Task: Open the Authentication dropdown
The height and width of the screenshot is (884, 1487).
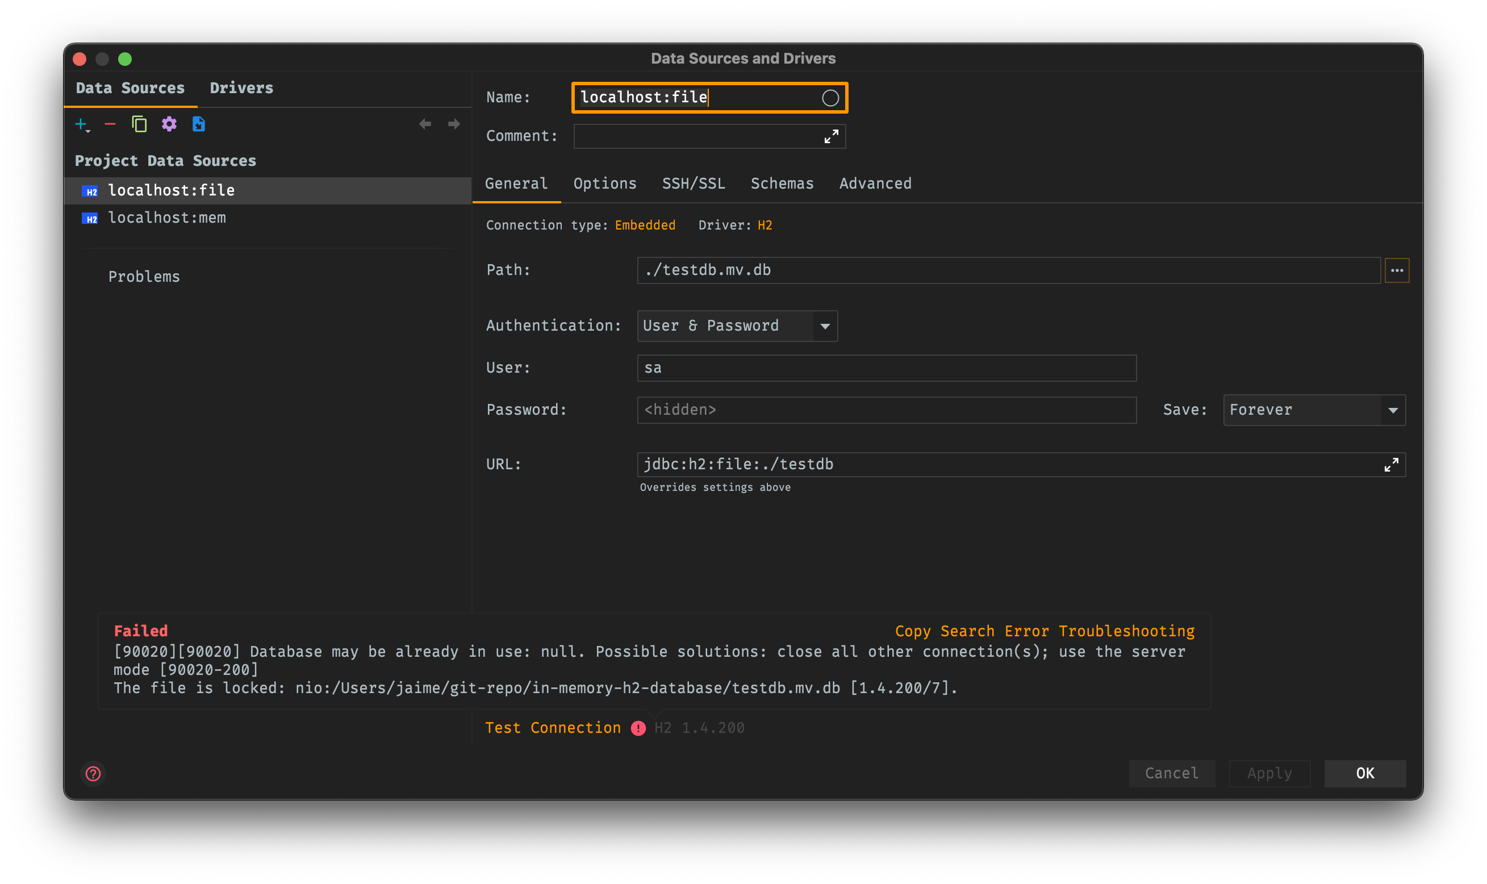Action: pos(824,326)
